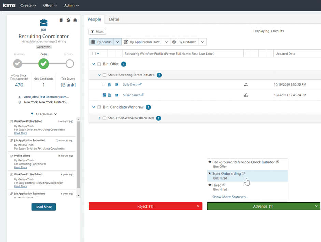Open dropdown arrow beside select-all checkbox

point(98,53)
